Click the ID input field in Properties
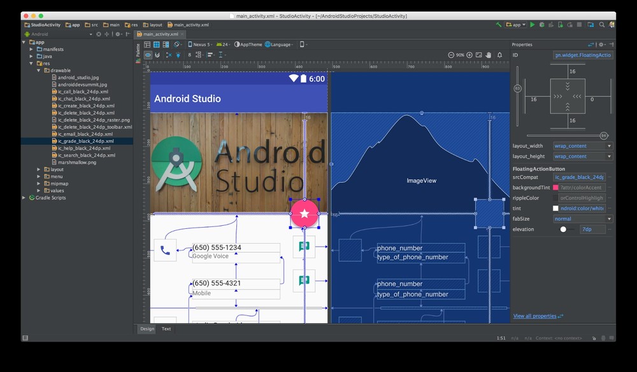 pyautogui.click(x=582, y=55)
